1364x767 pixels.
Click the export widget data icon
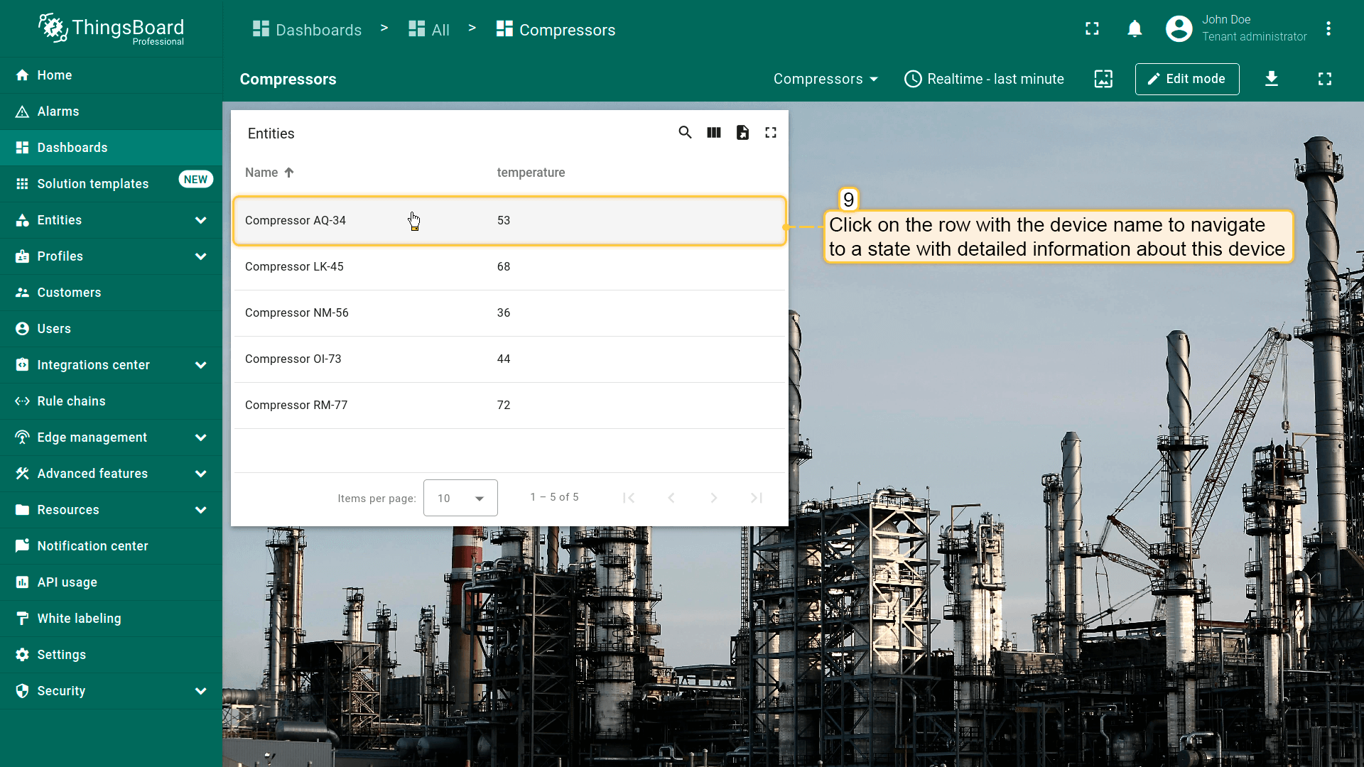tap(742, 133)
